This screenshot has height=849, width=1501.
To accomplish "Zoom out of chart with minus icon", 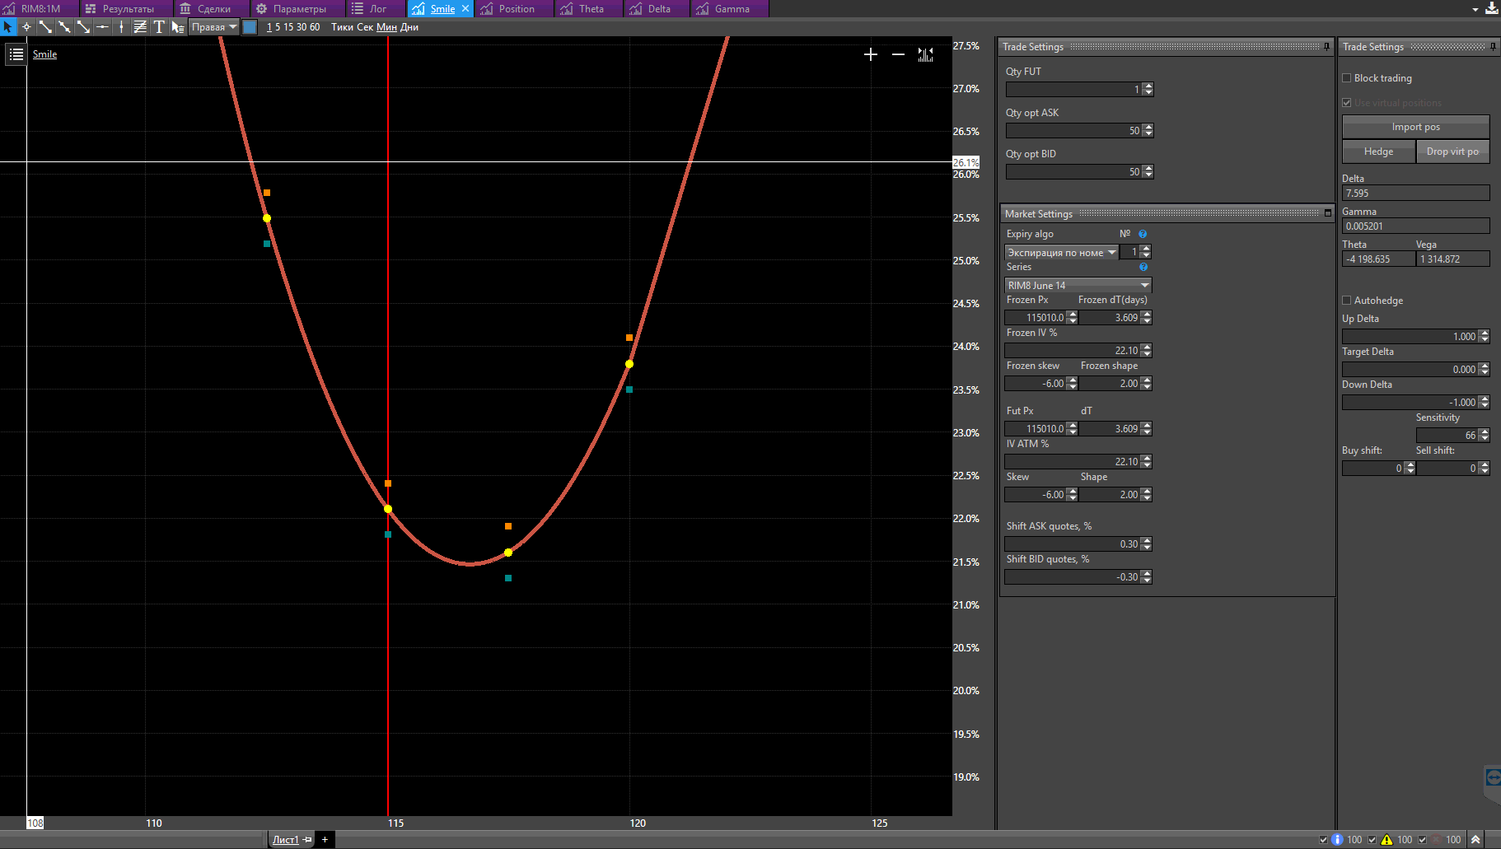I will 898,54.
